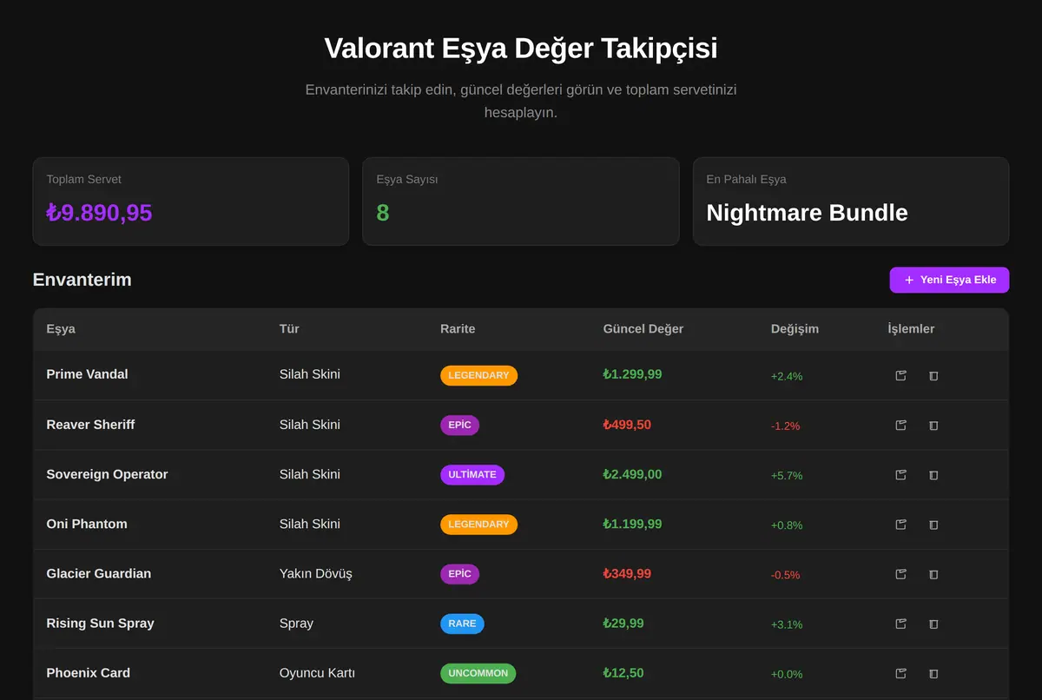Click the +0.8% change value

[x=787, y=525]
